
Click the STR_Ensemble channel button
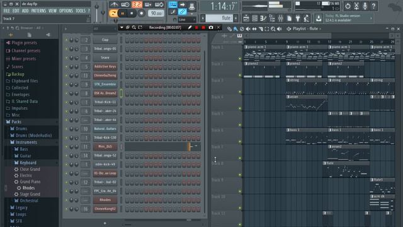[105, 84]
